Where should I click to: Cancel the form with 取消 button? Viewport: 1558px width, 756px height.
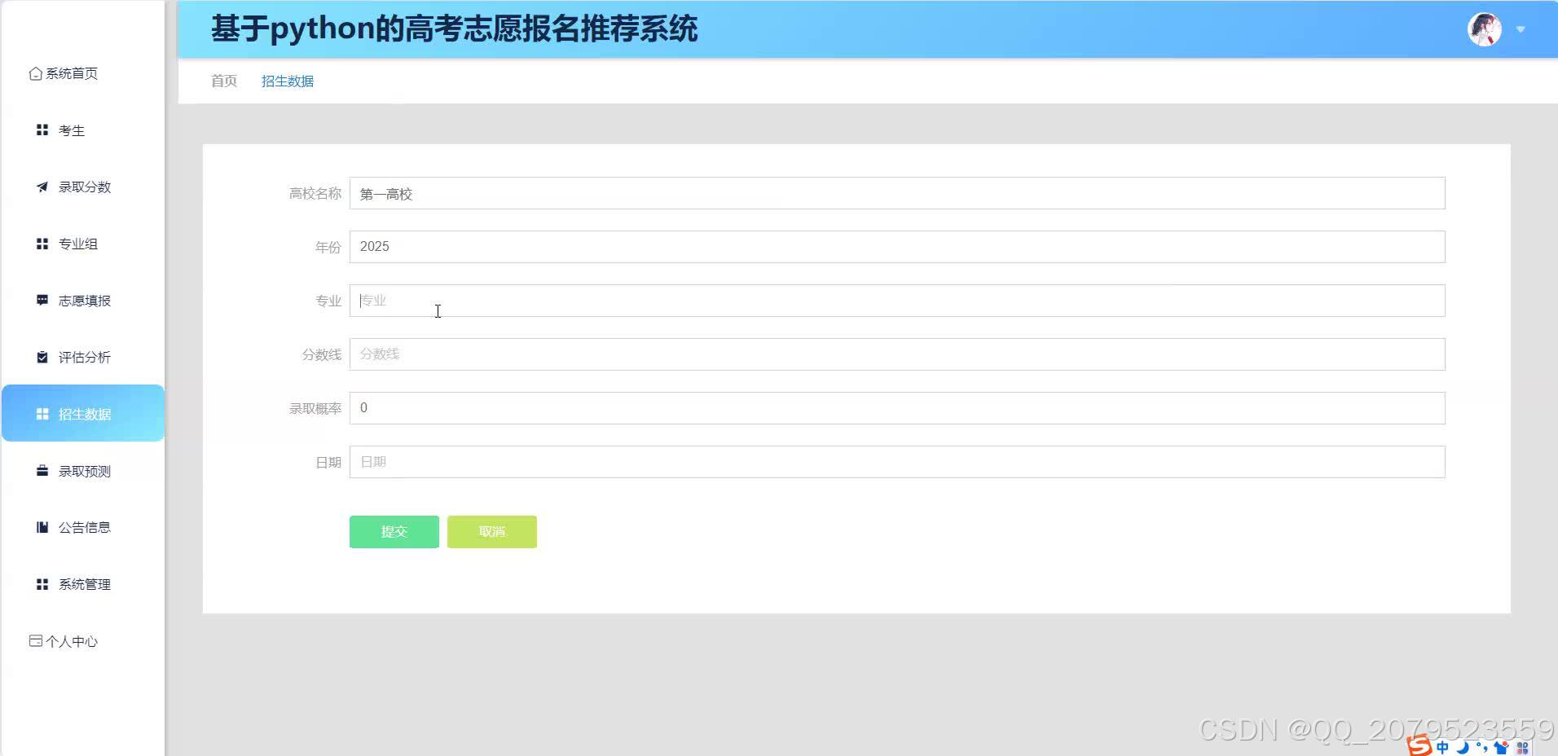492,532
